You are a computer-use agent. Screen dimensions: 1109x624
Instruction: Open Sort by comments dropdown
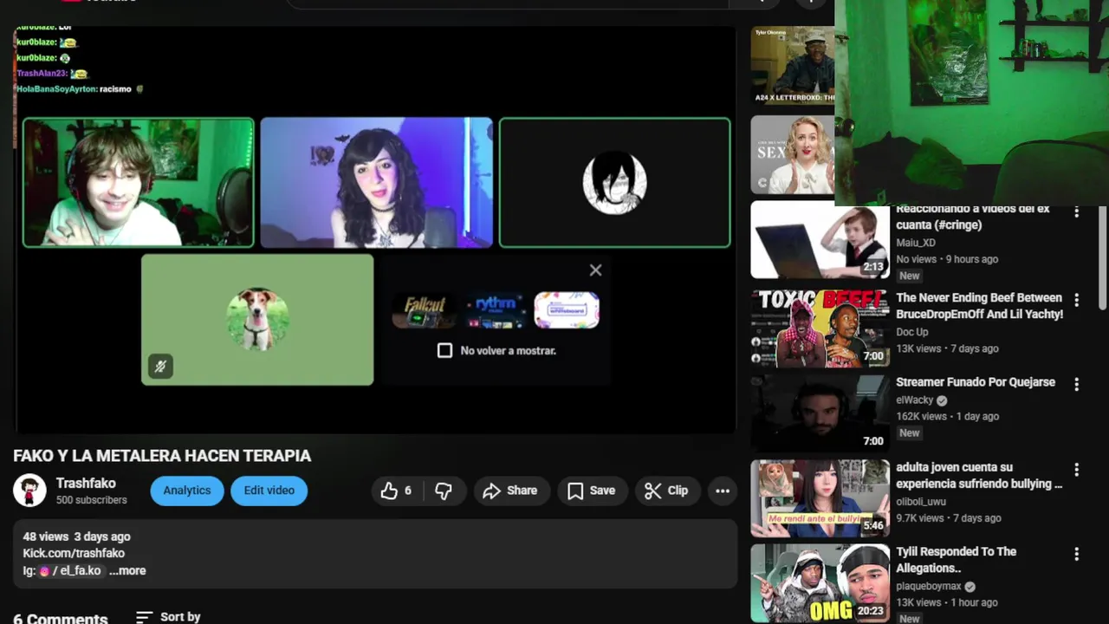pyautogui.click(x=168, y=617)
